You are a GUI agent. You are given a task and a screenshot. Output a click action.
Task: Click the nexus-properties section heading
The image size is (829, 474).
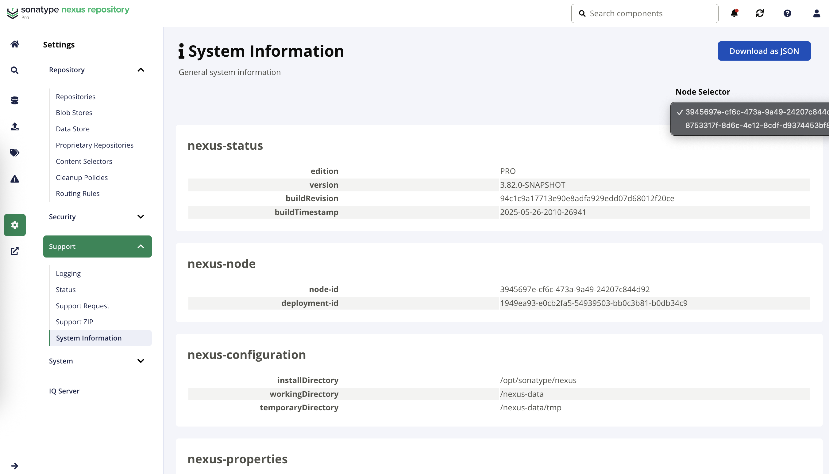coord(237,459)
